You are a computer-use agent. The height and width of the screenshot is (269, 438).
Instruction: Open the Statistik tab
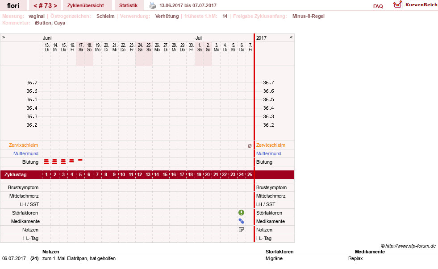coord(128,5)
